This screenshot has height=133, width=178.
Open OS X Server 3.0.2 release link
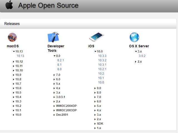142,56
